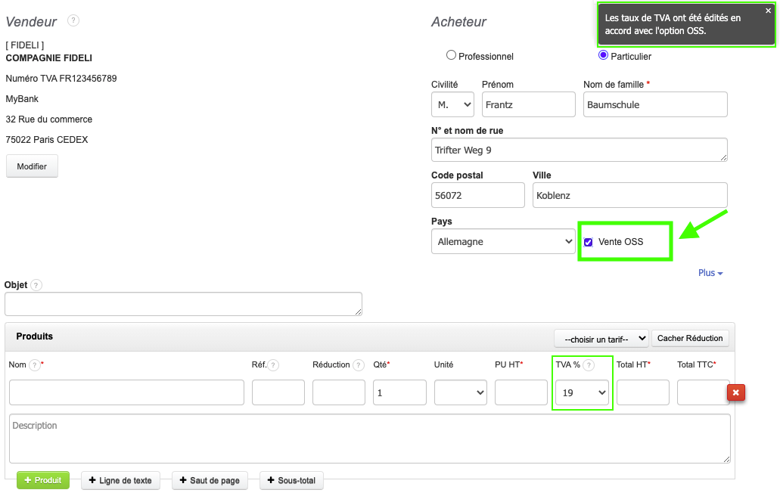Open the Civilité dropdown
The height and width of the screenshot is (493, 780).
click(x=452, y=104)
